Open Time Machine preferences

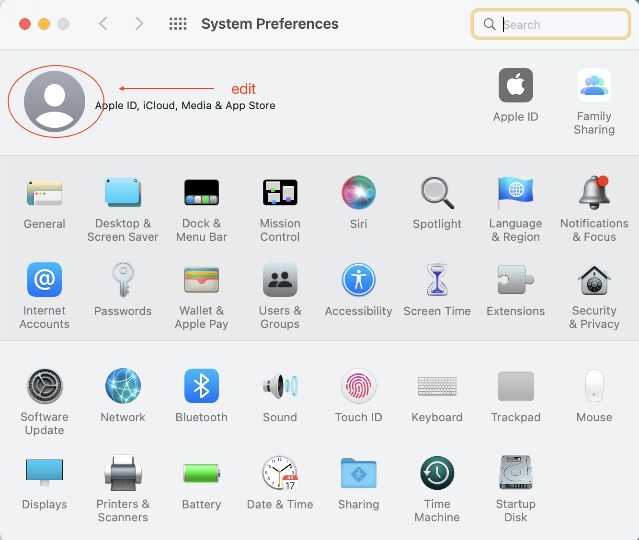click(437, 473)
